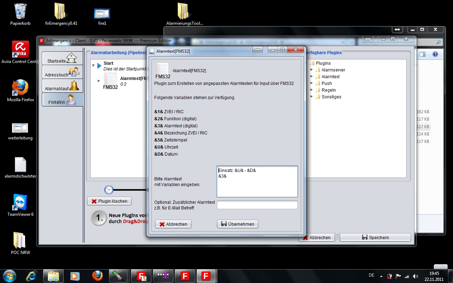Expand the Push plugin folder

(x=312, y=83)
